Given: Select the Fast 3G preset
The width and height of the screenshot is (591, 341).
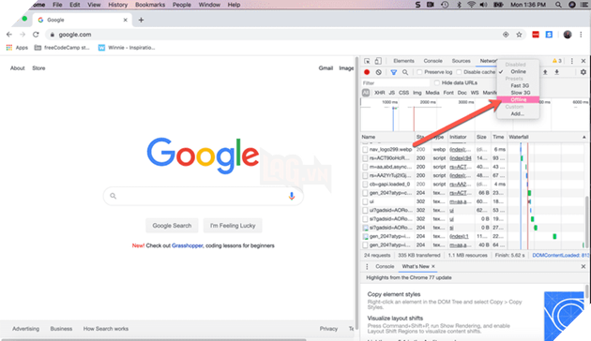Looking at the screenshot, I should pyautogui.click(x=520, y=86).
